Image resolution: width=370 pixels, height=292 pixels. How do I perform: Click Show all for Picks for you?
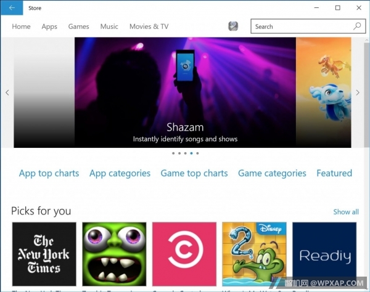point(345,212)
